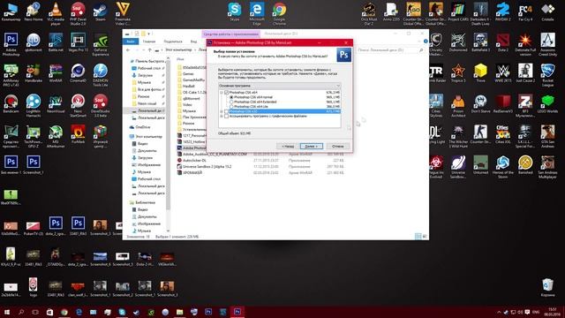Open Far Cry 4 desktop shortcut
This screenshot has height=318, width=565.
coord(525,11)
